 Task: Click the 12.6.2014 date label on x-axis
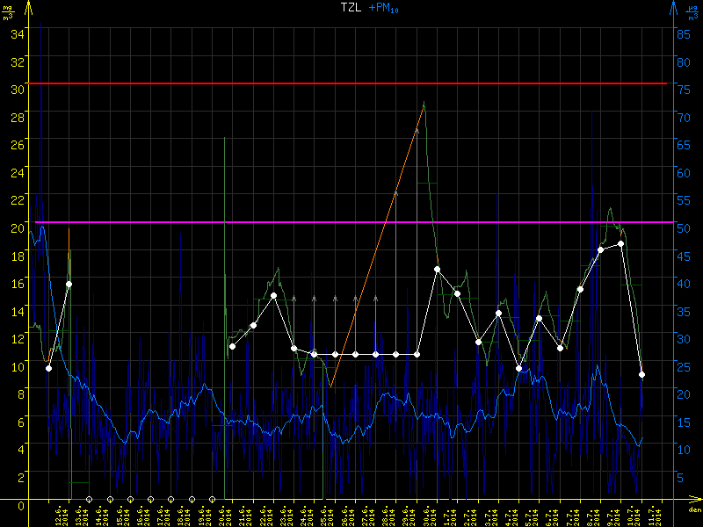pyautogui.click(x=59, y=516)
